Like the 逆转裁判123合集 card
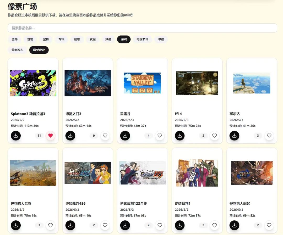283x235 pixels. coord(160,225)
